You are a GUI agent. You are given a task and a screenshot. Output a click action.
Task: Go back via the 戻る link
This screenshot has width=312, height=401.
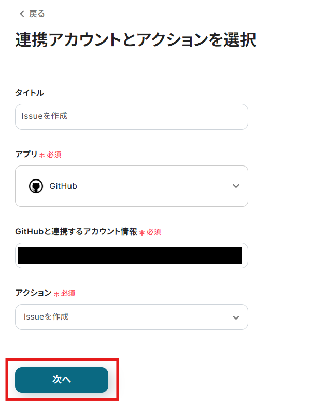[x=37, y=14]
